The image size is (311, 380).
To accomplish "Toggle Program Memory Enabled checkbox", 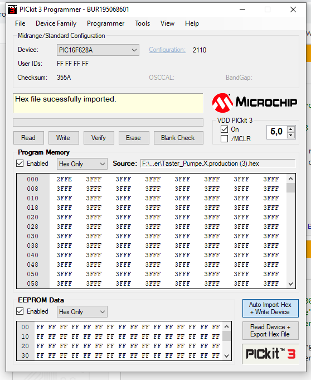I will tap(20, 163).
